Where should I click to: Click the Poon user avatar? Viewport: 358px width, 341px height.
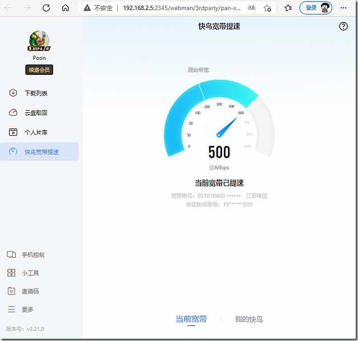pos(39,41)
